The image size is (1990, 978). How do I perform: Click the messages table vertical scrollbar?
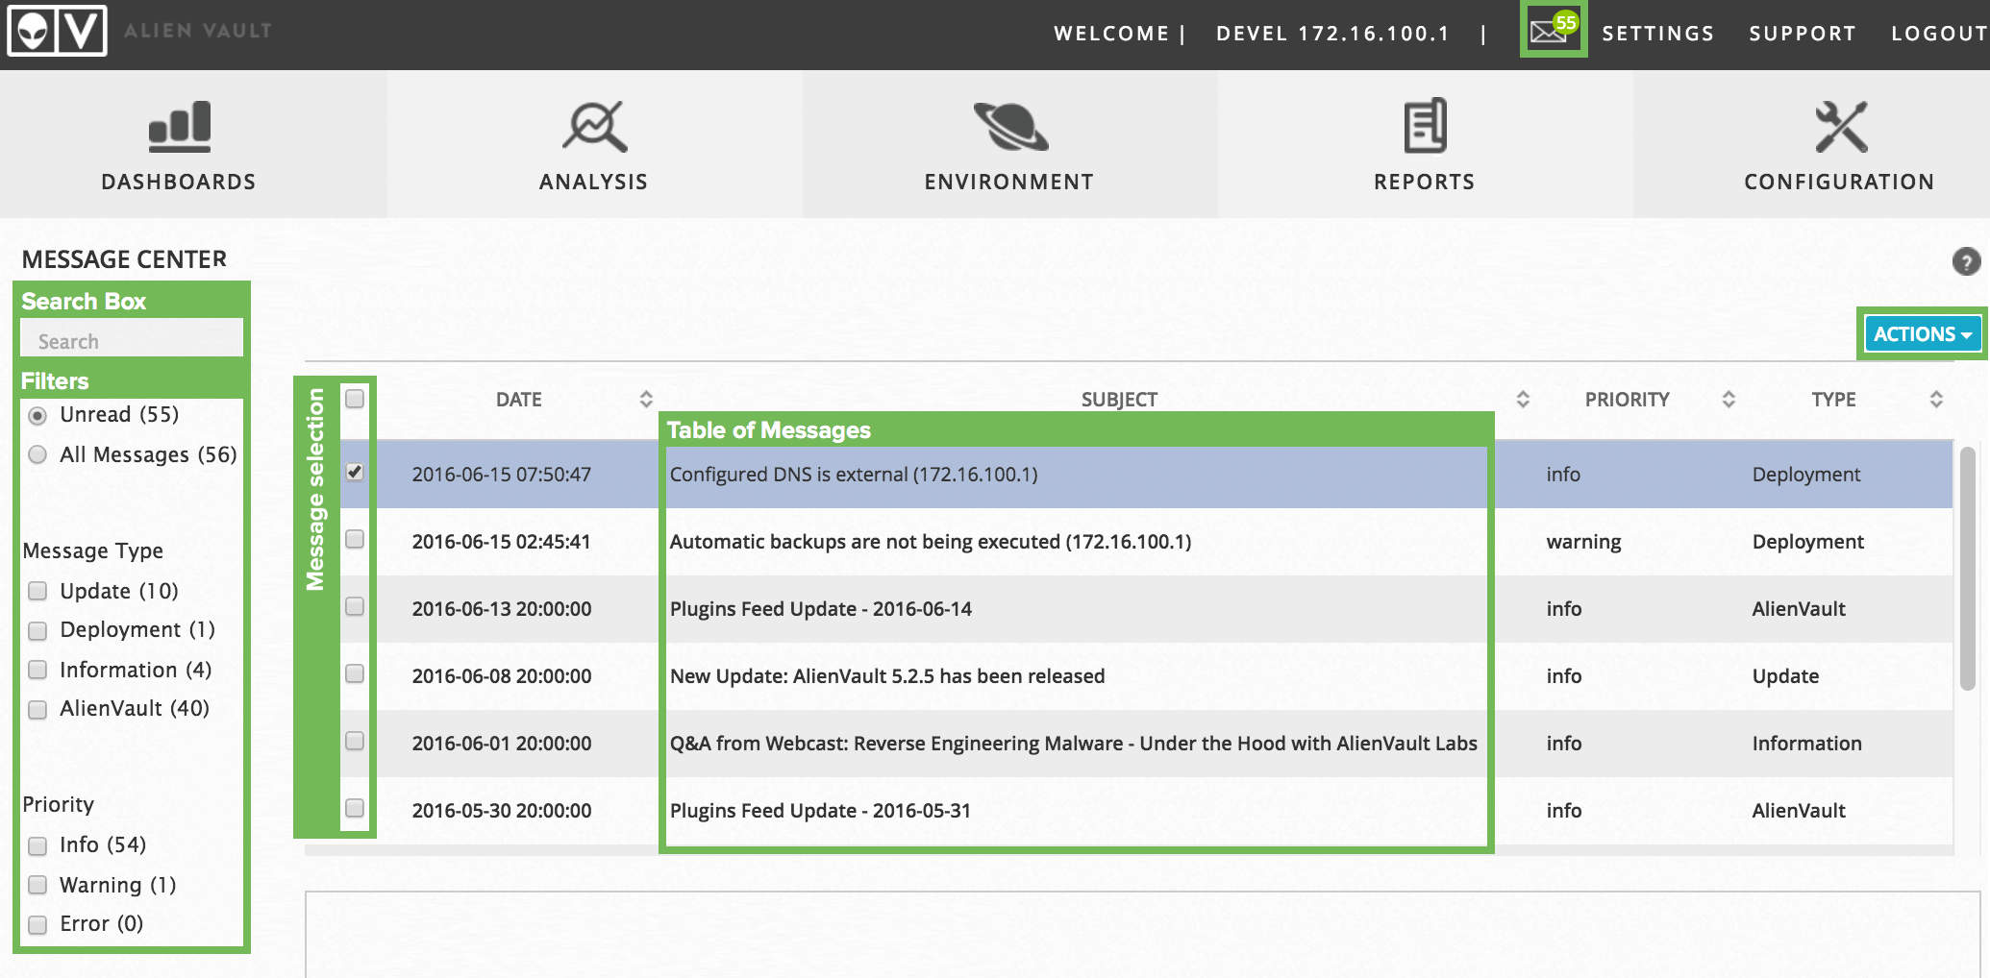pos(1968,567)
